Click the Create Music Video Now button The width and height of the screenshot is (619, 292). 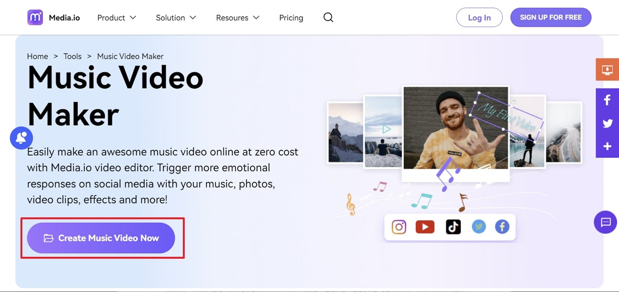(102, 238)
